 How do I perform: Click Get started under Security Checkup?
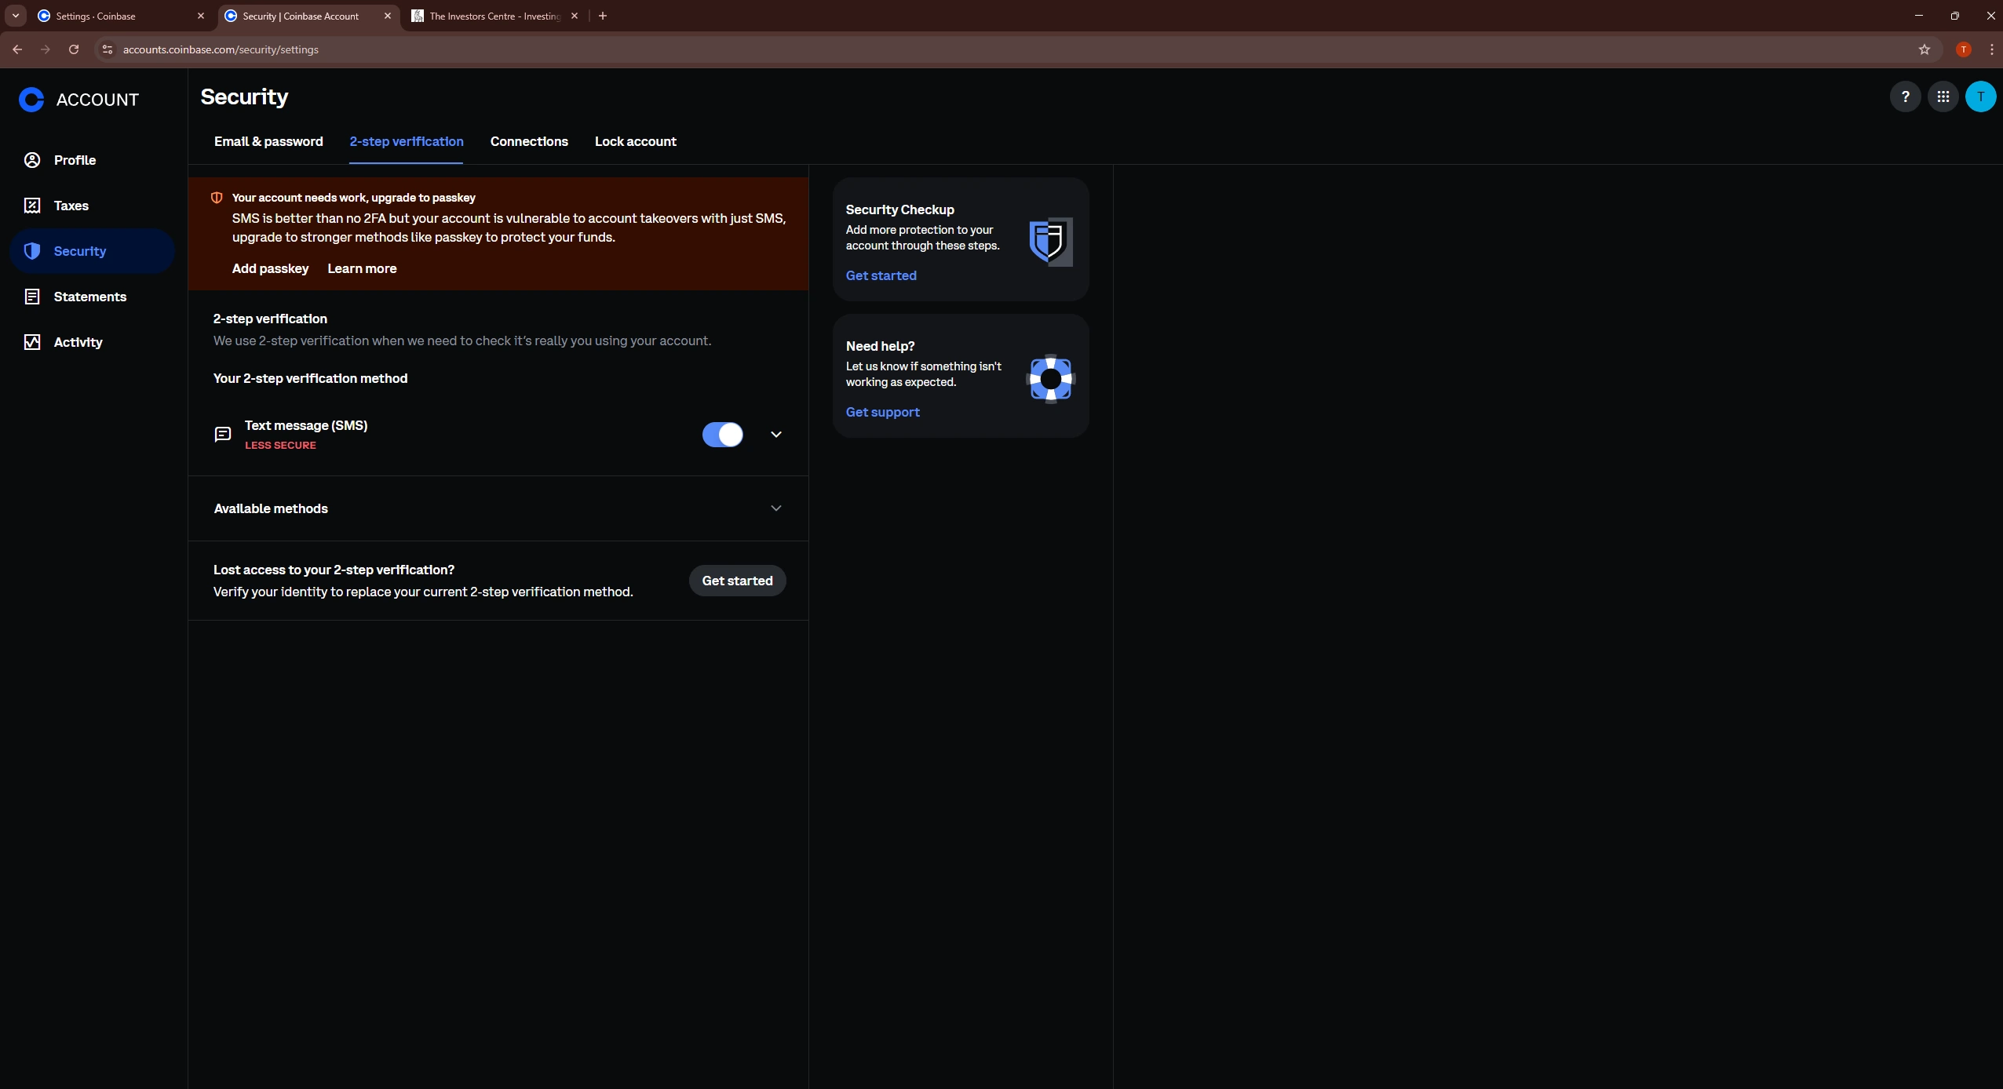881,275
